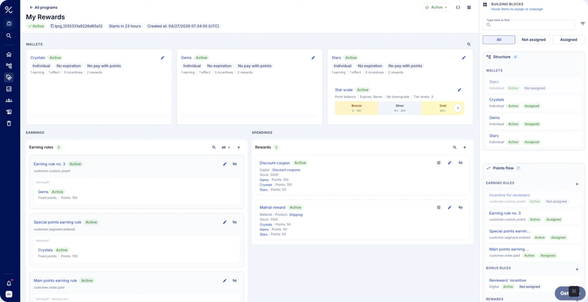Add a new earning rule with plus icon
The height and width of the screenshot is (302, 588).
pos(238,147)
